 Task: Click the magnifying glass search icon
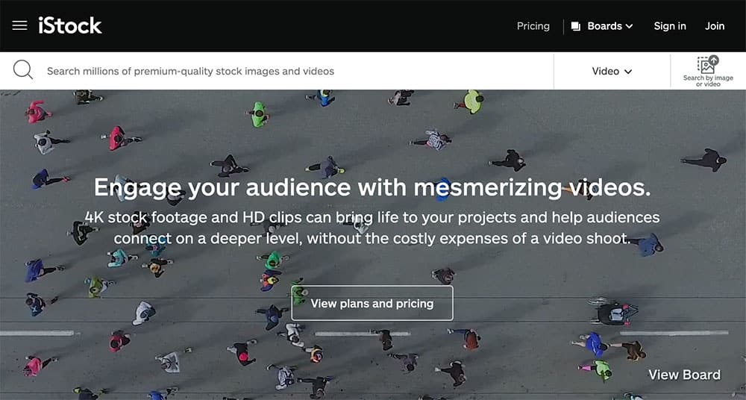[x=23, y=71]
